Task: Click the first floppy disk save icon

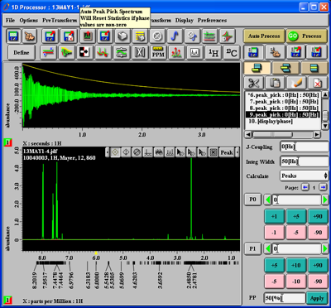Action: [x=12, y=36]
